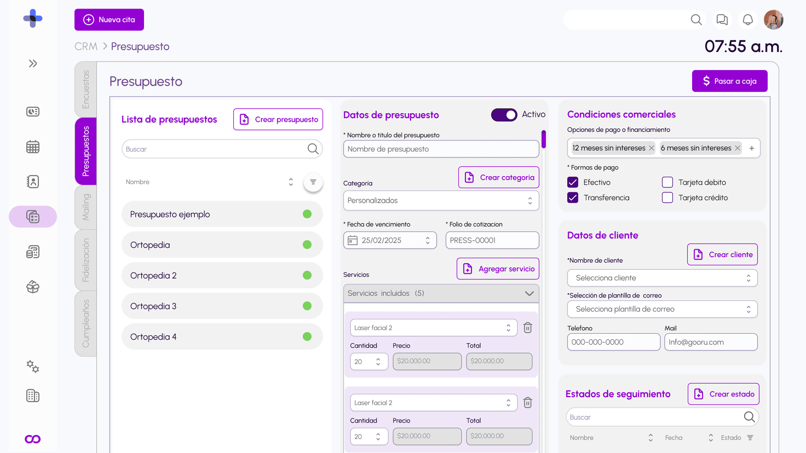Check the Tarjeta crédito checkbox
The height and width of the screenshot is (453, 806).
[667, 198]
